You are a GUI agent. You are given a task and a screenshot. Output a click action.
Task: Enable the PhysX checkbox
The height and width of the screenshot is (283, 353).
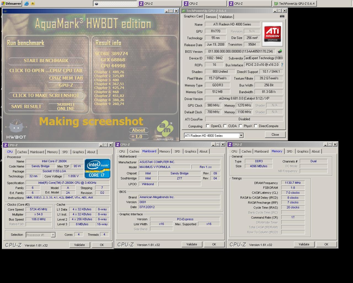241,126
